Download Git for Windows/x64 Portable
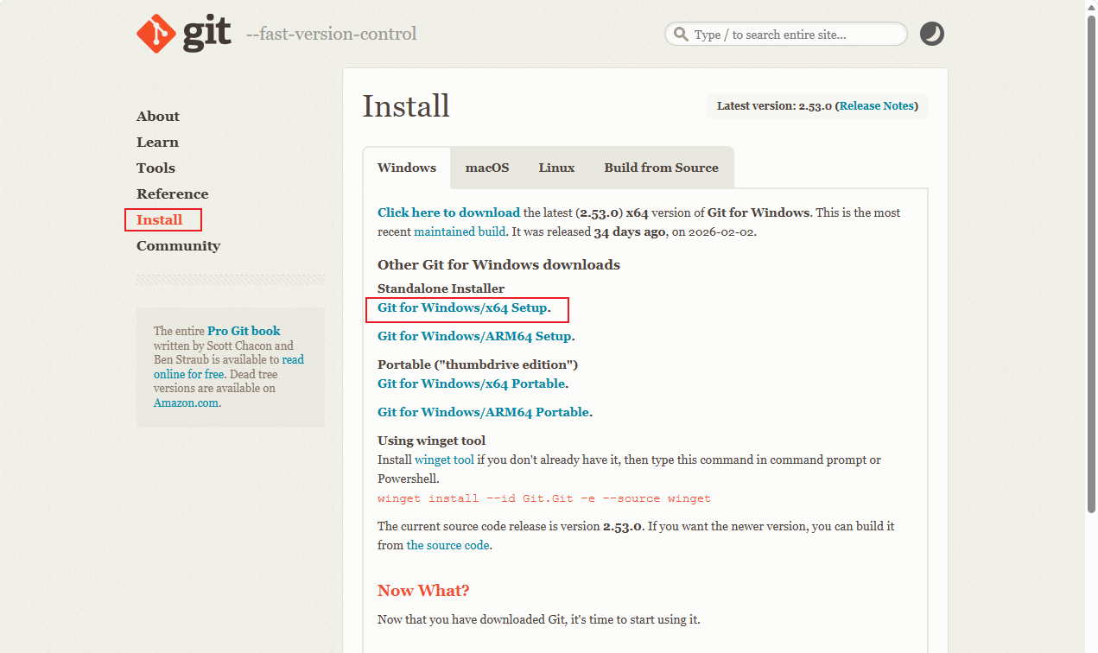 click(471, 384)
